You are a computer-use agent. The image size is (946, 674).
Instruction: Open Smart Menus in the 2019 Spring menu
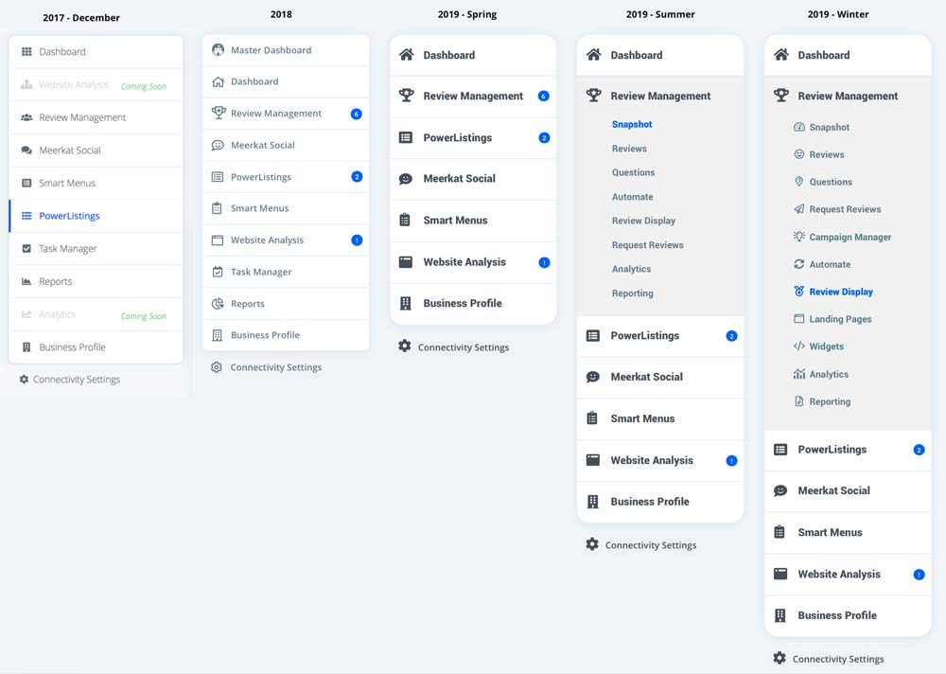(473, 221)
